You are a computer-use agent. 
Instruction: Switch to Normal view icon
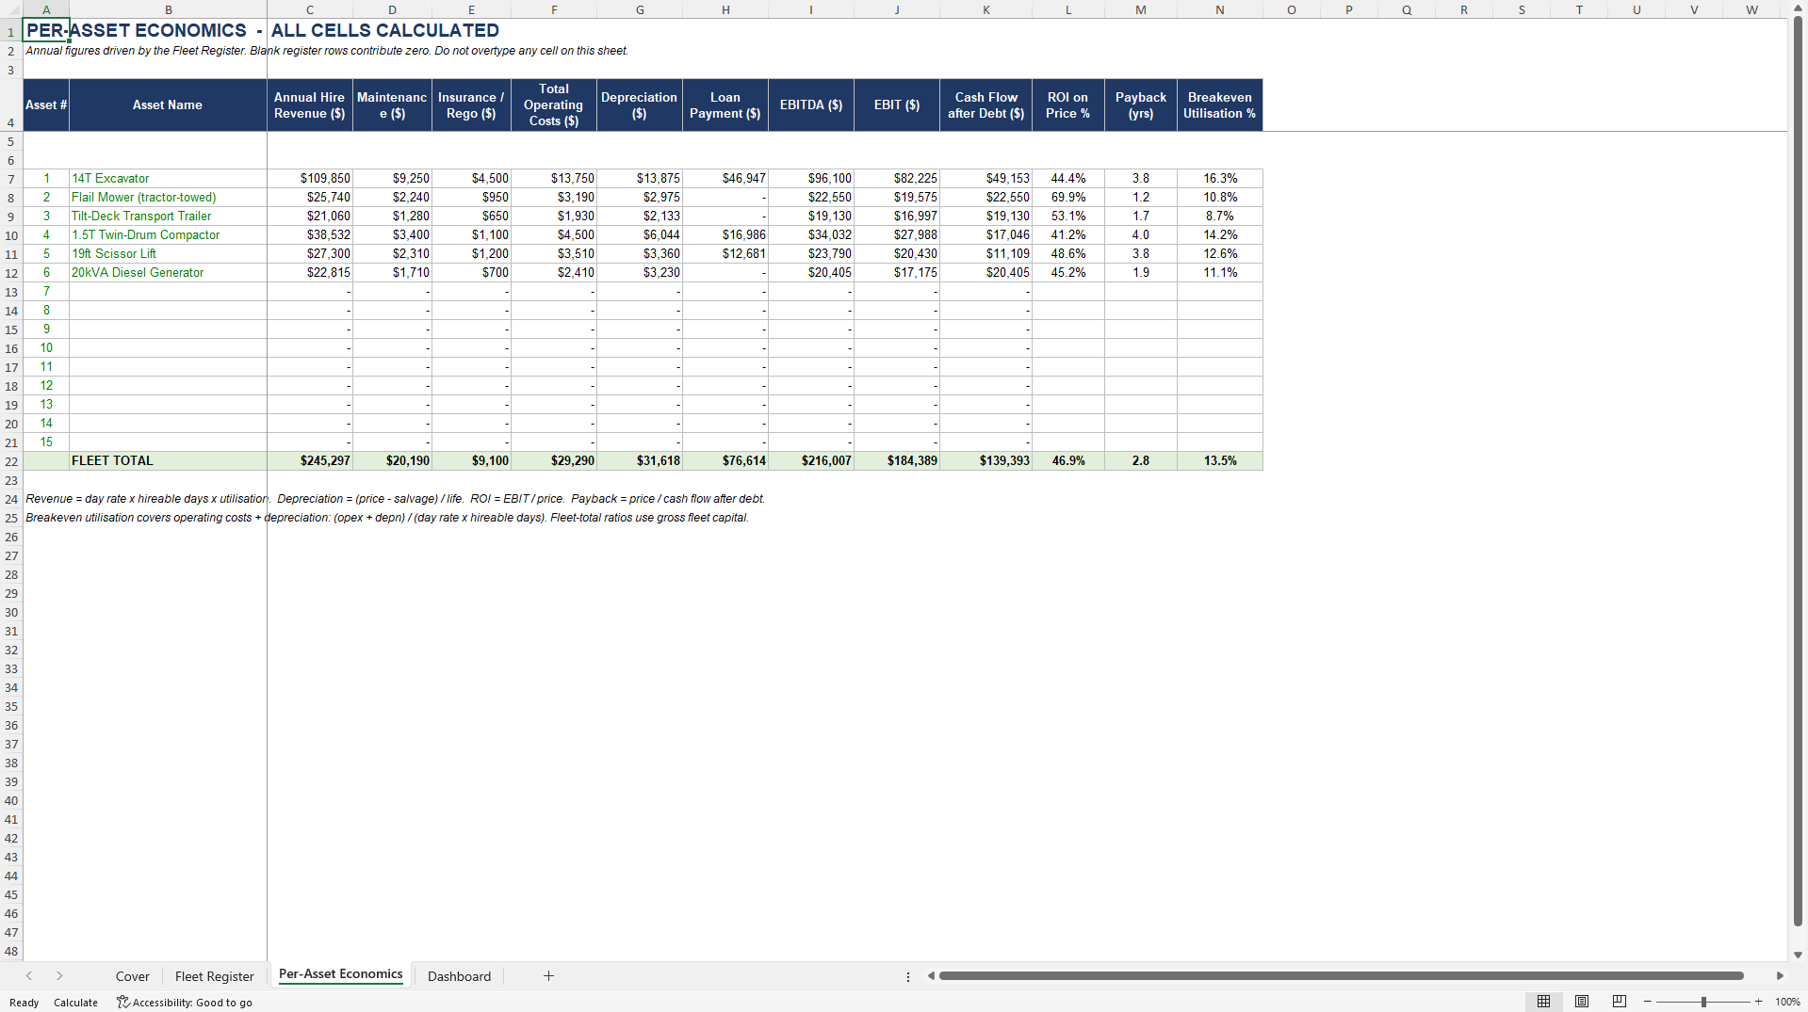[1543, 1002]
